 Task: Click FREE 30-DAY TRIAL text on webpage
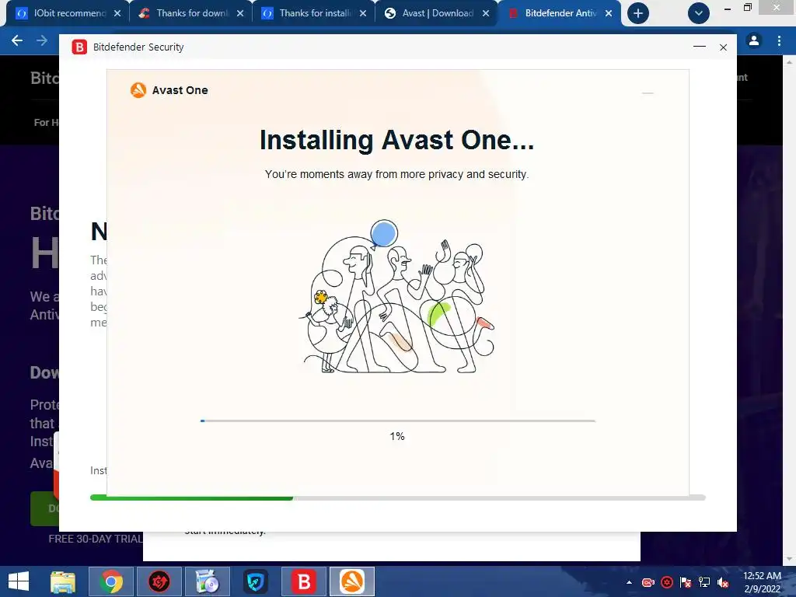tap(96, 539)
